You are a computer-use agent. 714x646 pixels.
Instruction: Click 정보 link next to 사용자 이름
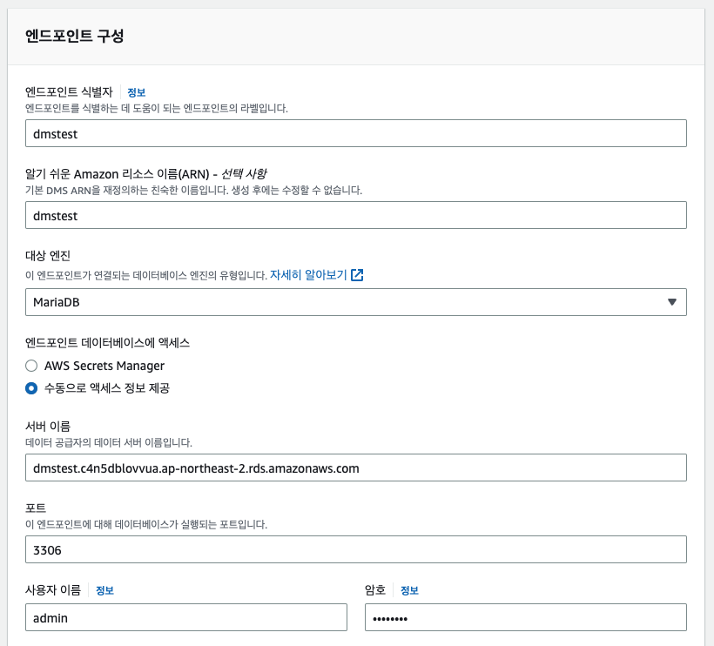(104, 590)
